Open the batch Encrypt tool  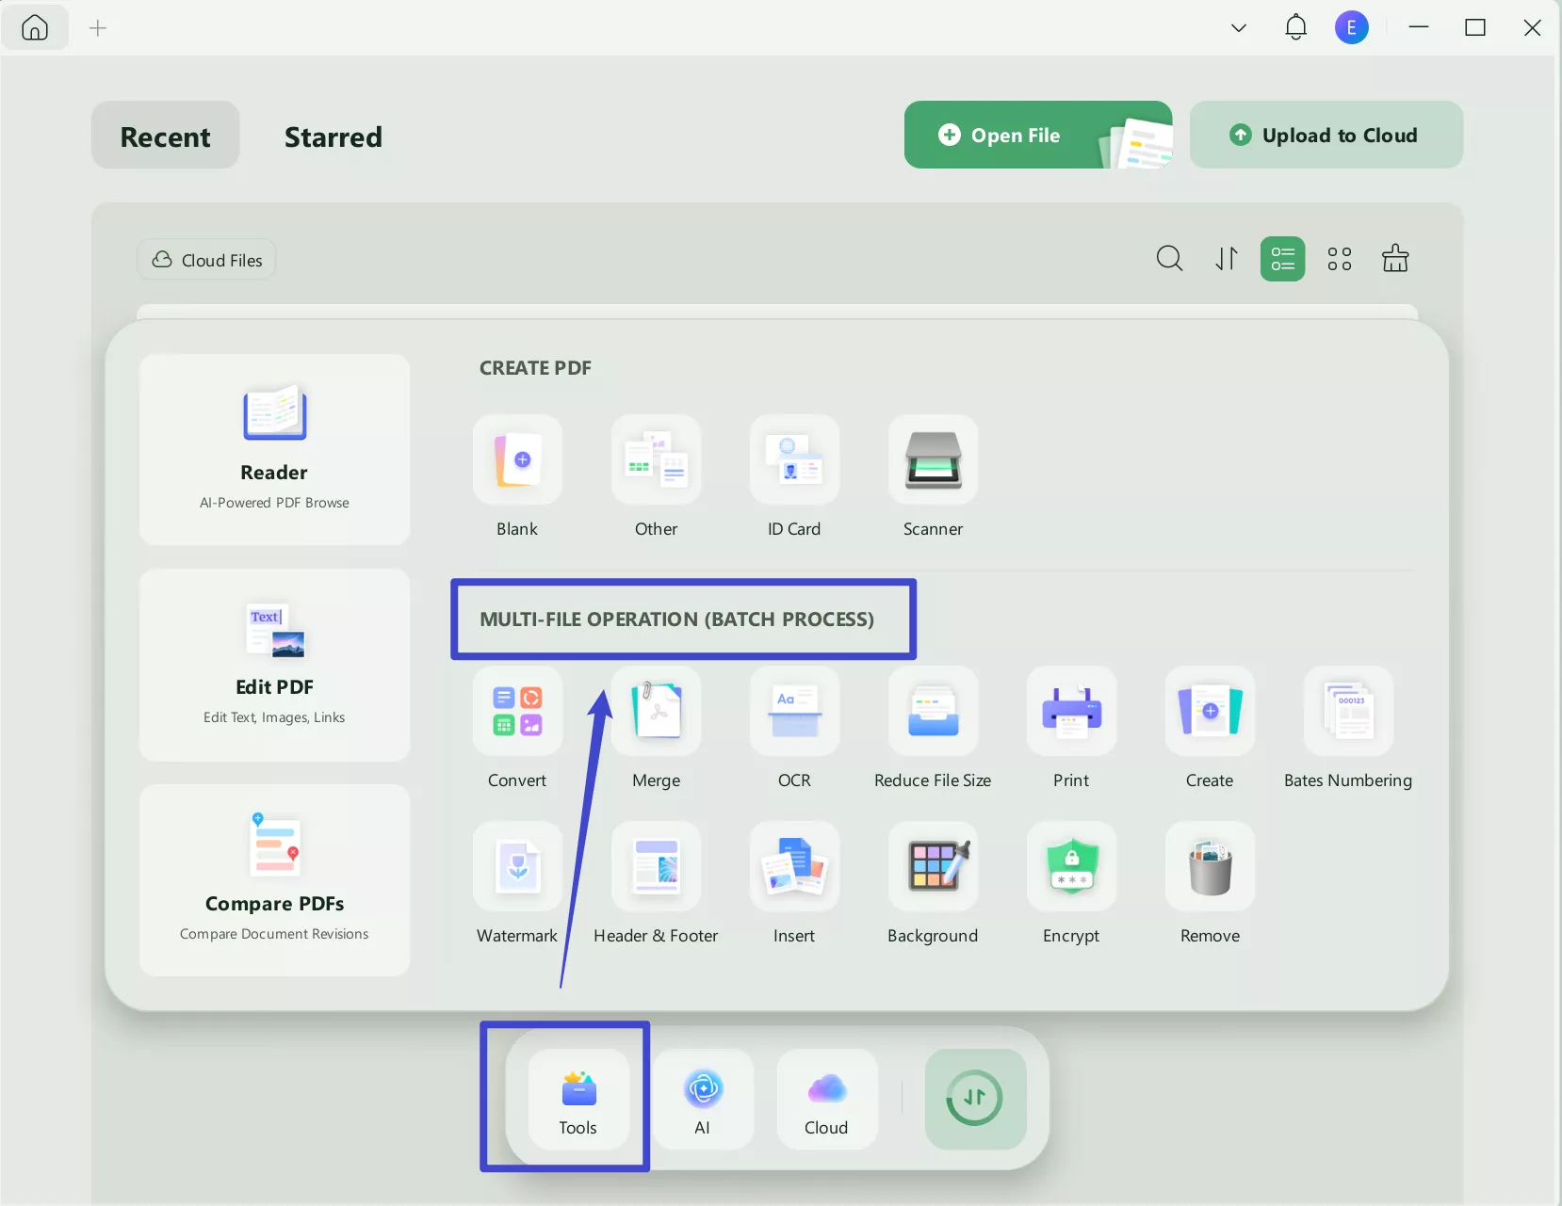pos(1071,866)
